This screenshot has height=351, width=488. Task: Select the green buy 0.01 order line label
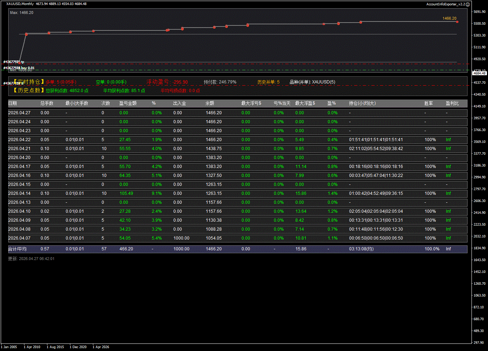(x=20, y=68)
